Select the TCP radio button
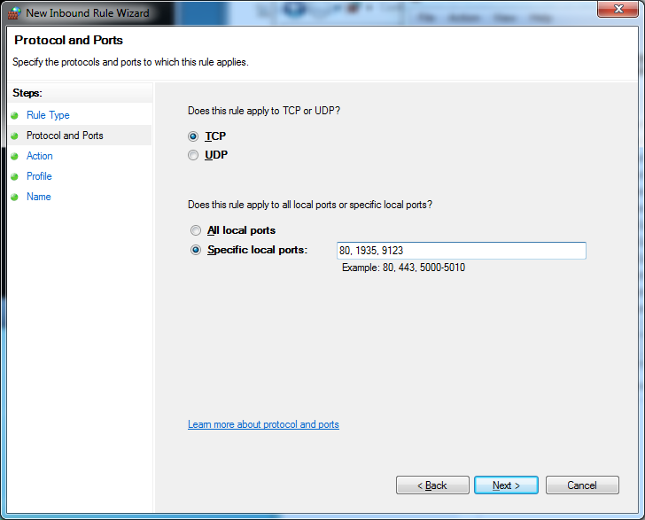Viewport: 645px width, 520px height. (193, 136)
